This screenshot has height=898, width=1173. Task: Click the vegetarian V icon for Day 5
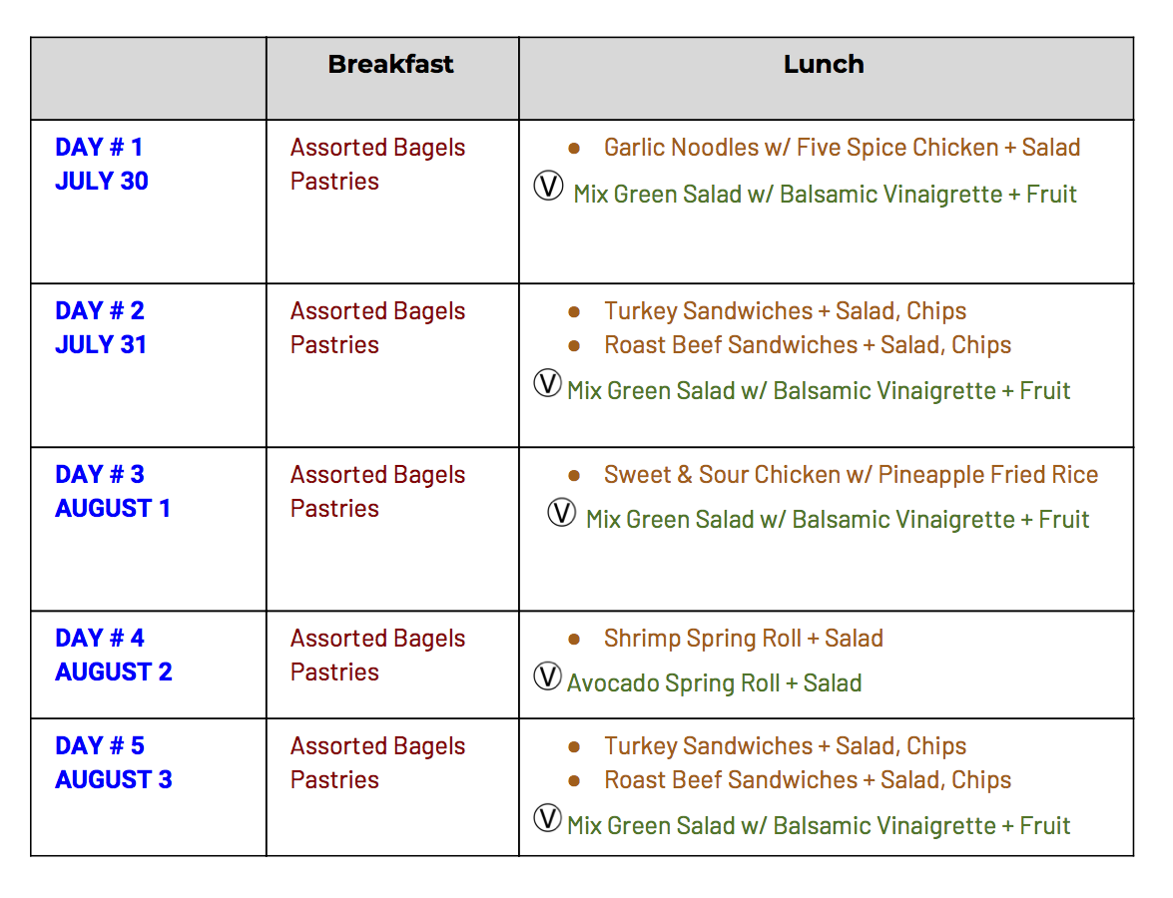(x=547, y=818)
